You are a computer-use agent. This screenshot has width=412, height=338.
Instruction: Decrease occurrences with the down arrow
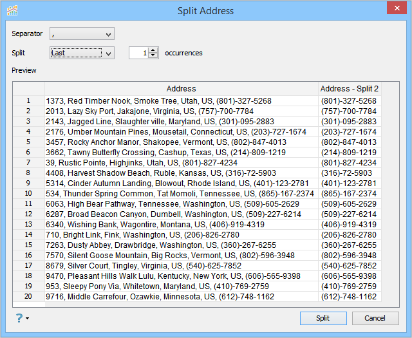pos(153,56)
